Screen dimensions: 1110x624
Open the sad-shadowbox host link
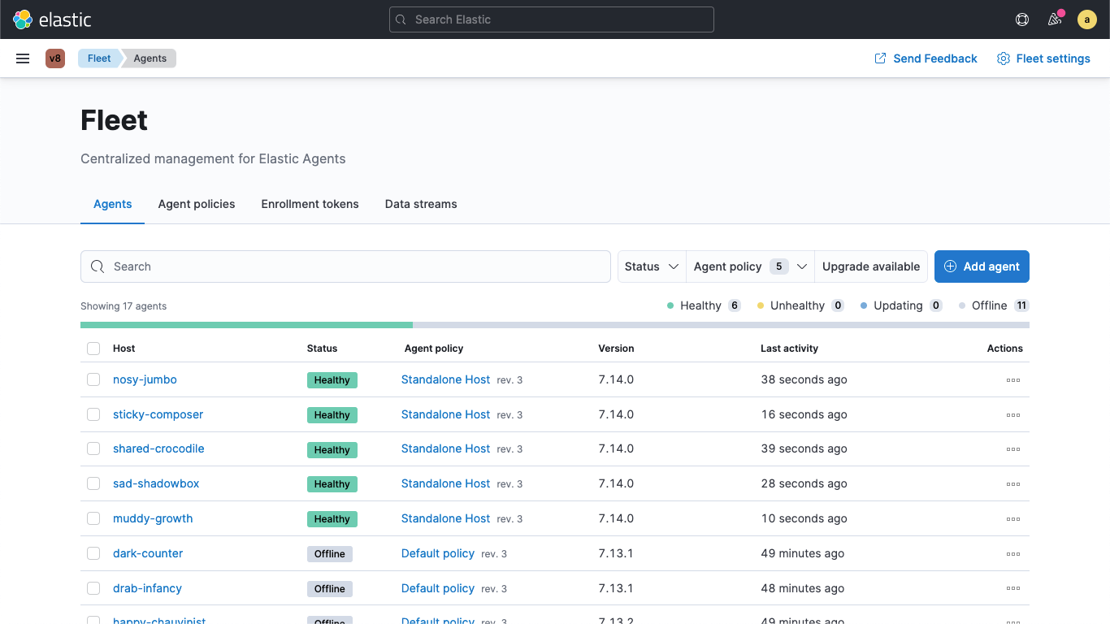[x=156, y=483]
